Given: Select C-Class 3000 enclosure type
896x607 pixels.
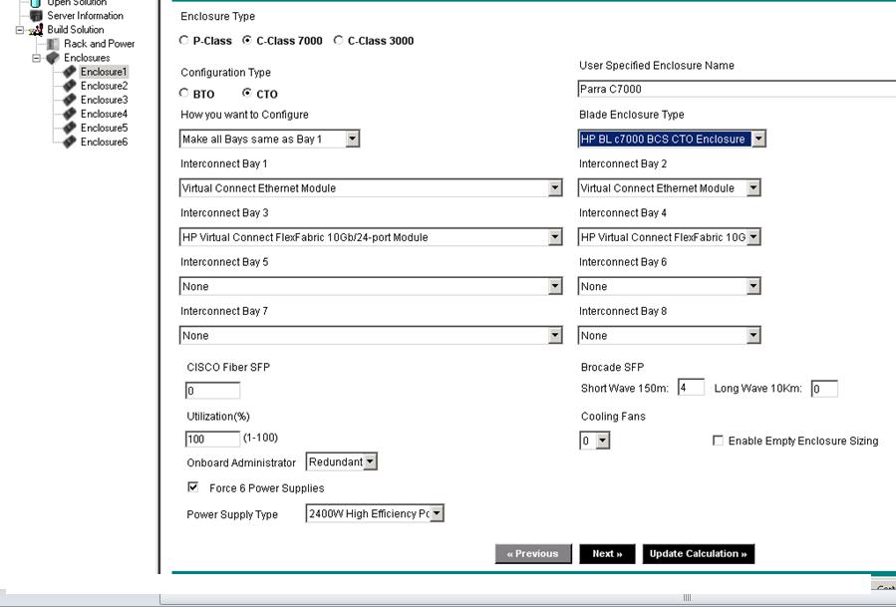Looking at the screenshot, I should pos(338,40).
